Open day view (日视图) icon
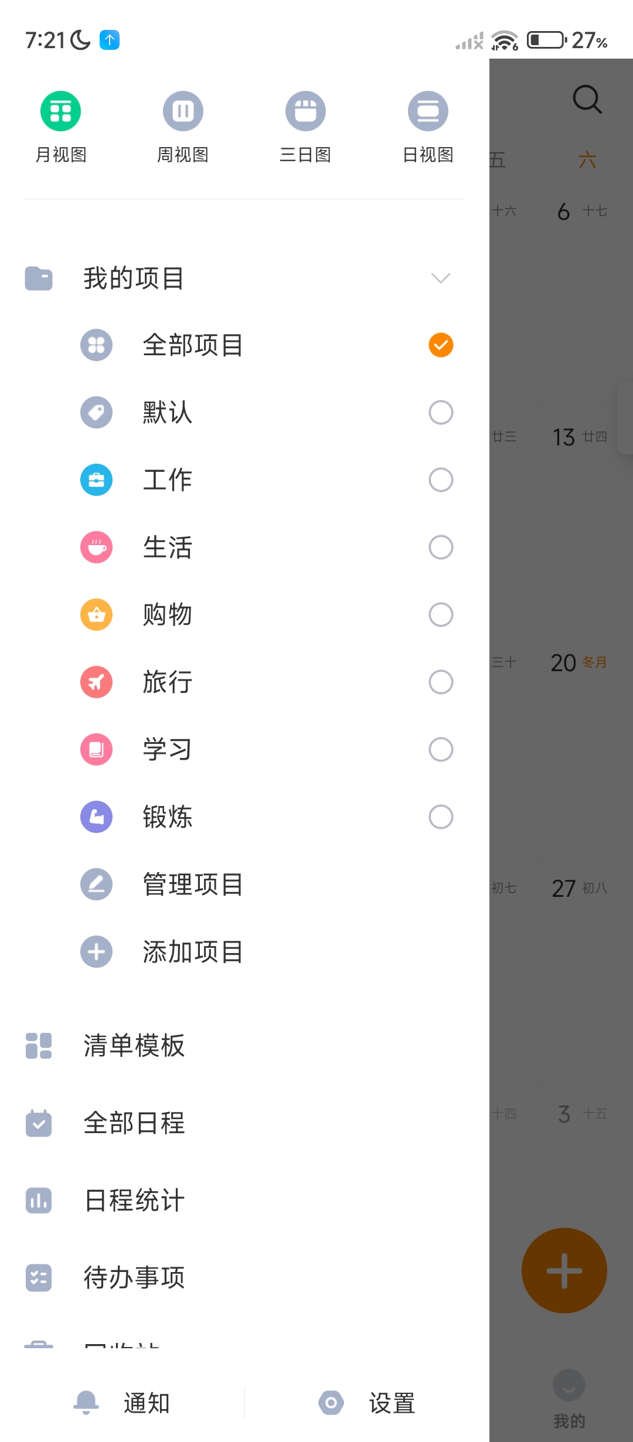This screenshot has width=633, height=1442. [x=428, y=111]
